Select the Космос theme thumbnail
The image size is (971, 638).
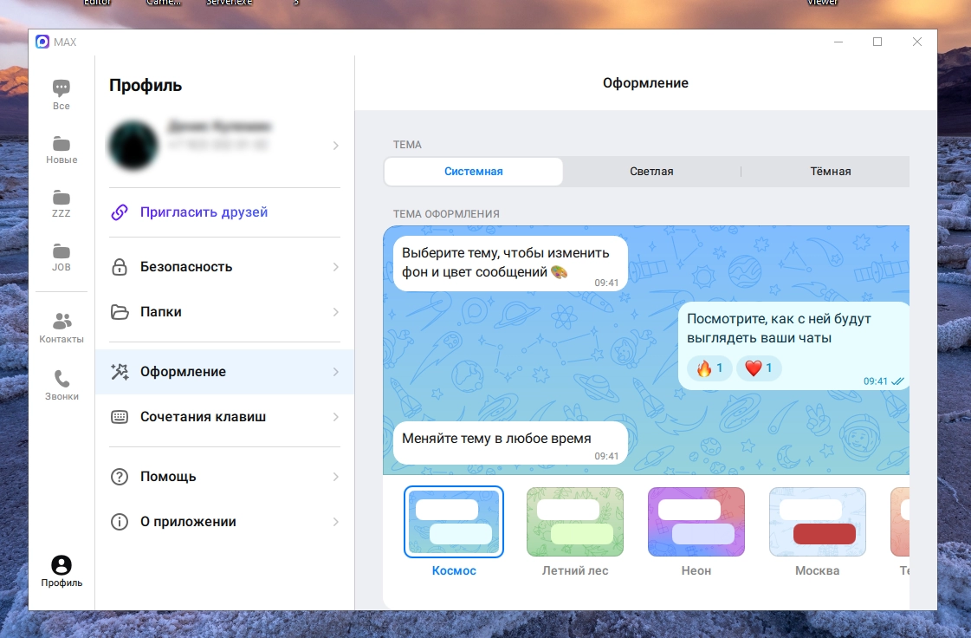[454, 522]
